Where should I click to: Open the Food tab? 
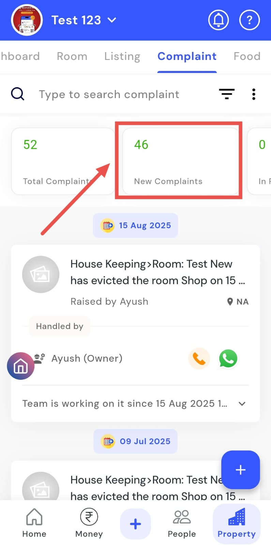tap(247, 56)
